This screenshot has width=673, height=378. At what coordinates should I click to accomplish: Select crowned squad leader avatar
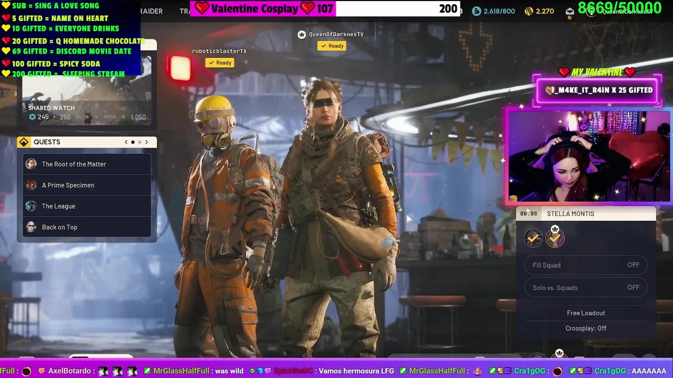(555, 237)
